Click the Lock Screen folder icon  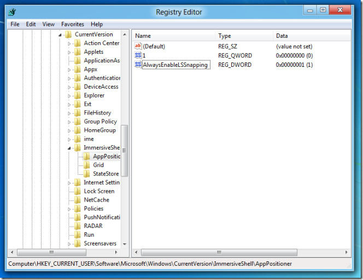[78, 191]
